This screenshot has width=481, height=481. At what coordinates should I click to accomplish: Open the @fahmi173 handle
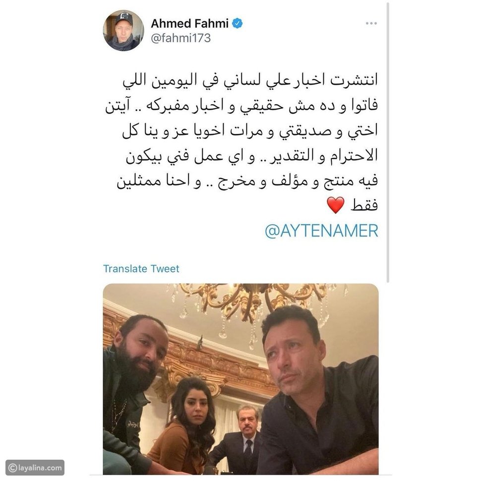pos(180,38)
